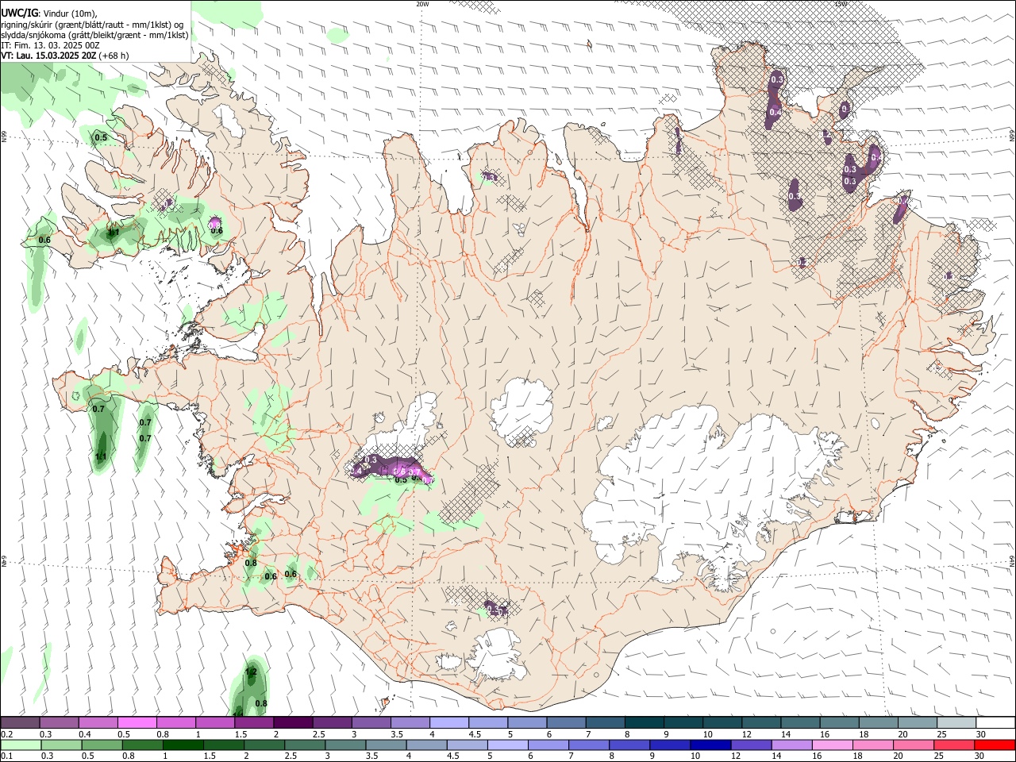This screenshot has width=1016, height=762.
Task: Click the 'IT: Fim. 13. 03. 2025 00Z' line
Action: (x=51, y=45)
